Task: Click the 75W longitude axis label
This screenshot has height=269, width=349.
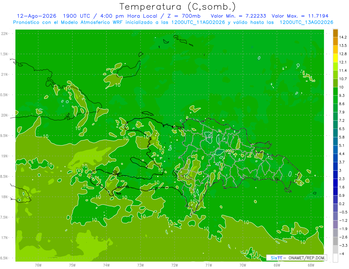Action: pyautogui.click(x=72, y=265)
